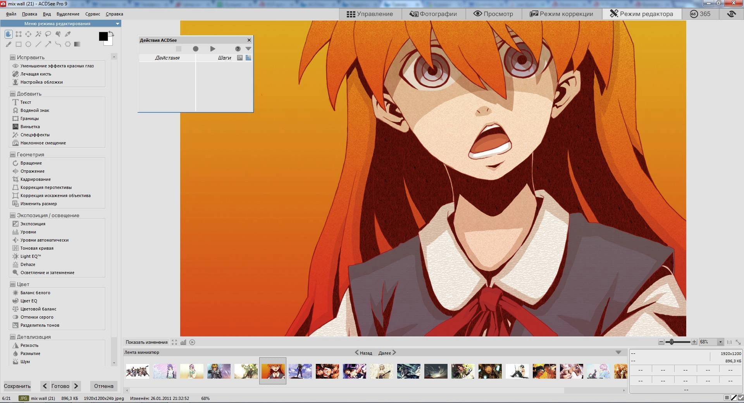This screenshot has width=744, height=403.
Task: Select the ellipse selection tool
Action: click(x=28, y=34)
